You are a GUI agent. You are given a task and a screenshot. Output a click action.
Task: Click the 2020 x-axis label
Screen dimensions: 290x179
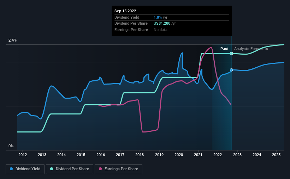click(179, 155)
